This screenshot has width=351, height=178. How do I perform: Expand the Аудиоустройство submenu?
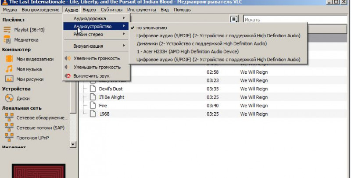96,26
